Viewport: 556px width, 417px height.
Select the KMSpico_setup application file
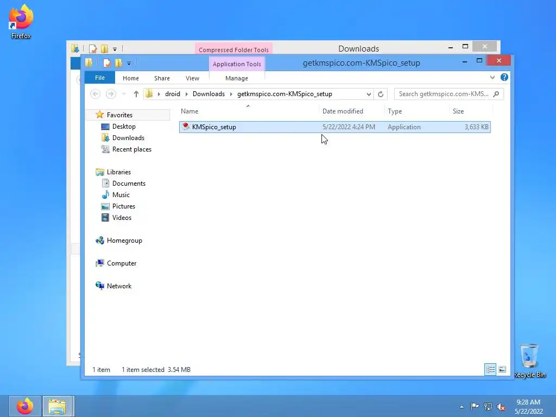click(334, 127)
